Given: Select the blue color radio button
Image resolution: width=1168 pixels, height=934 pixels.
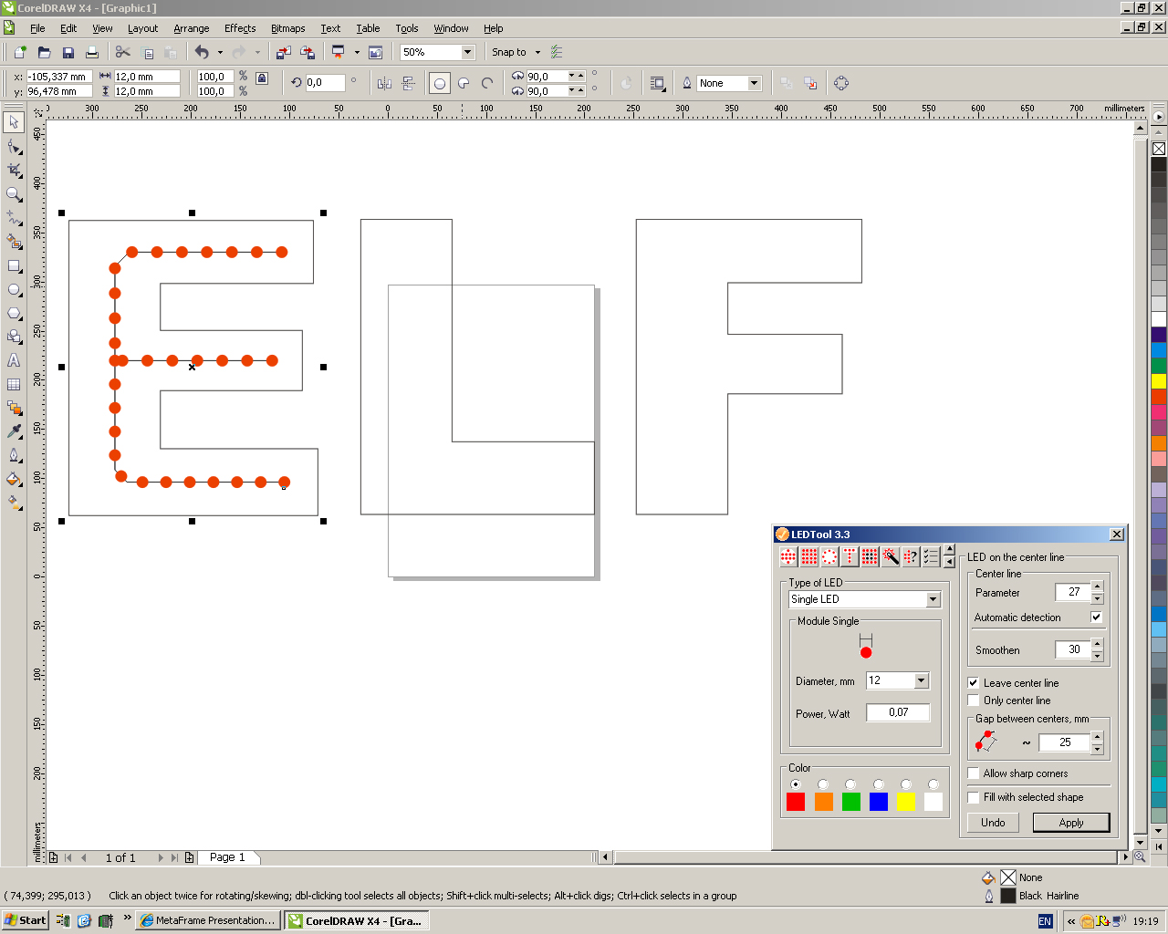Looking at the screenshot, I should 878,784.
